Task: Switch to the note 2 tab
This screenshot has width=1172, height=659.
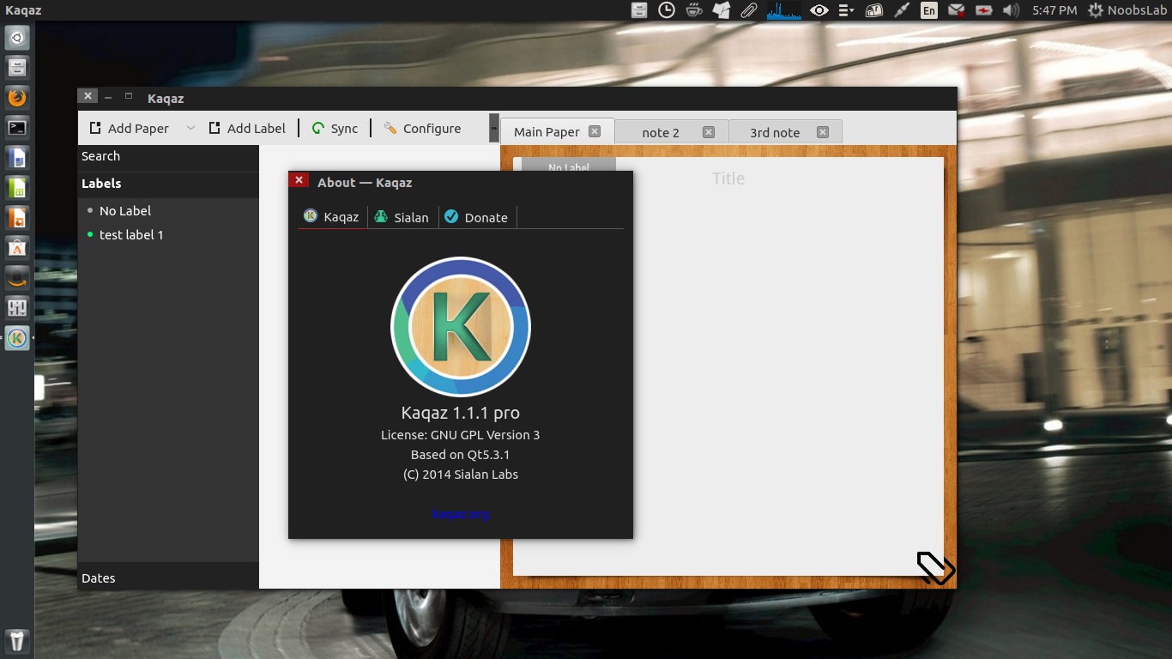Action: tap(661, 133)
